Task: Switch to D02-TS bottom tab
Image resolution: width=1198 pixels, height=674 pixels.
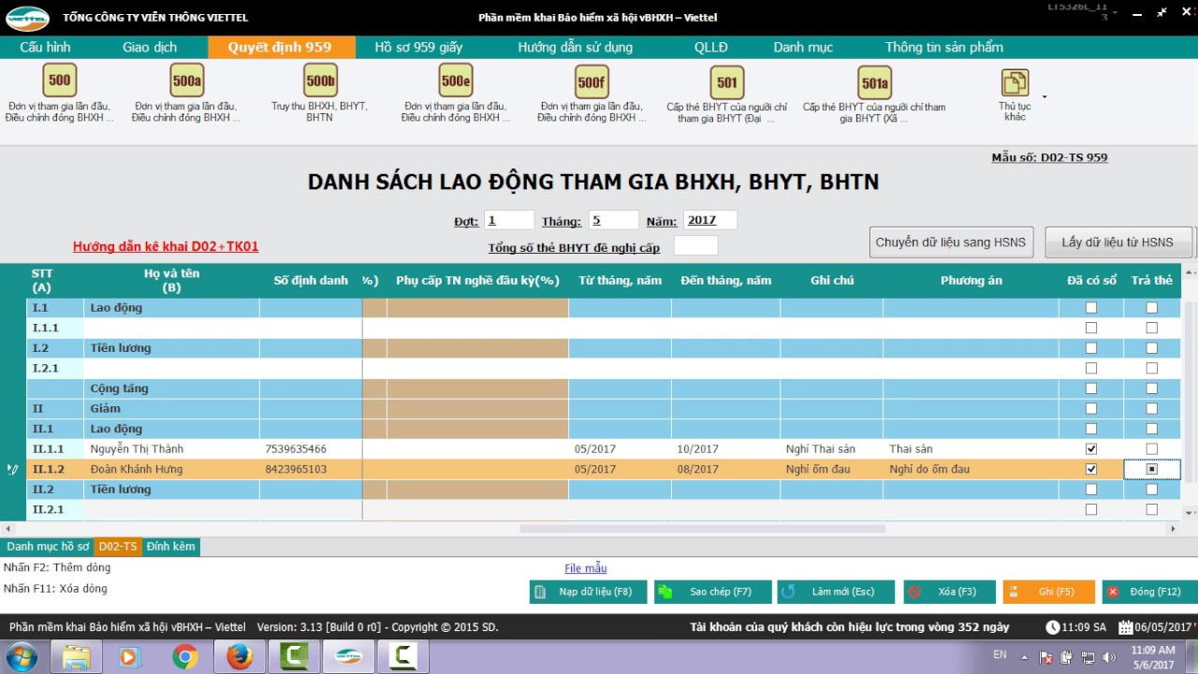Action: 118,547
